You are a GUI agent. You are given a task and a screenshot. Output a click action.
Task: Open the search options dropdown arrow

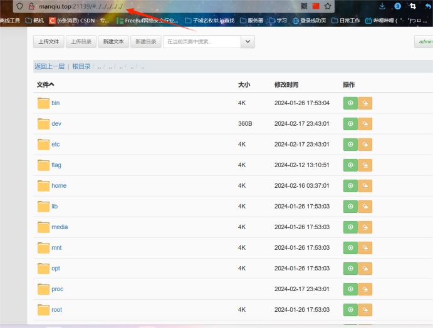(x=248, y=42)
